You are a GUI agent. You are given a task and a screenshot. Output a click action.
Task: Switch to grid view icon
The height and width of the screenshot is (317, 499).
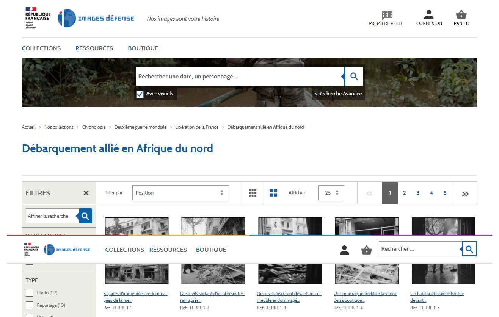253,193
